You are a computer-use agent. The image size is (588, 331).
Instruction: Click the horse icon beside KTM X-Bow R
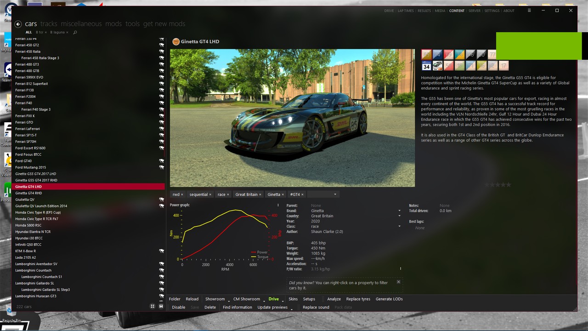(x=162, y=251)
